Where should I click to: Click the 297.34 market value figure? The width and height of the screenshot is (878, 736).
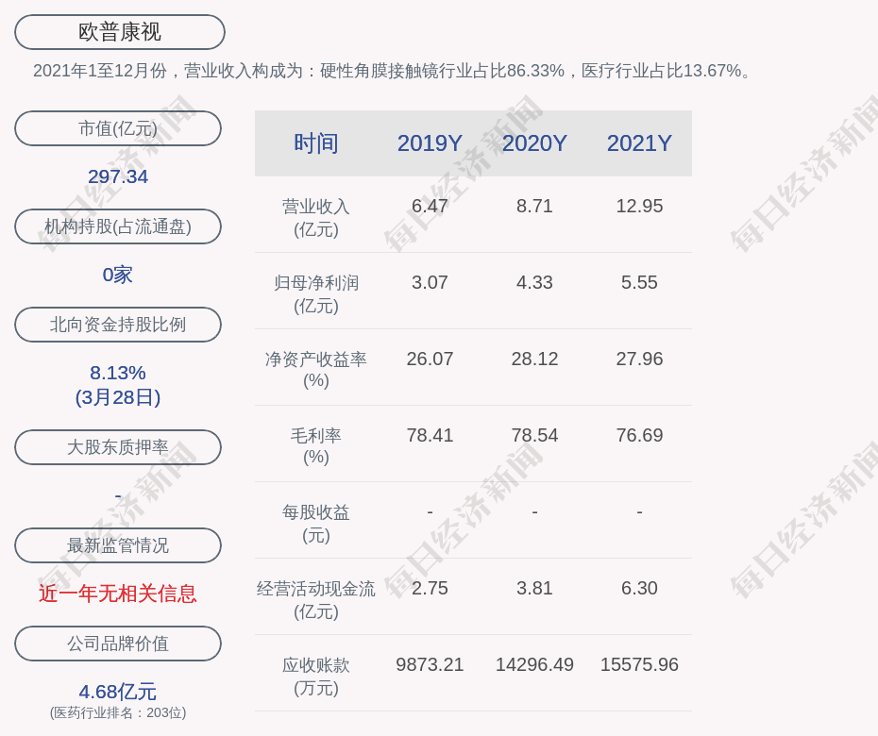pyautogui.click(x=118, y=176)
